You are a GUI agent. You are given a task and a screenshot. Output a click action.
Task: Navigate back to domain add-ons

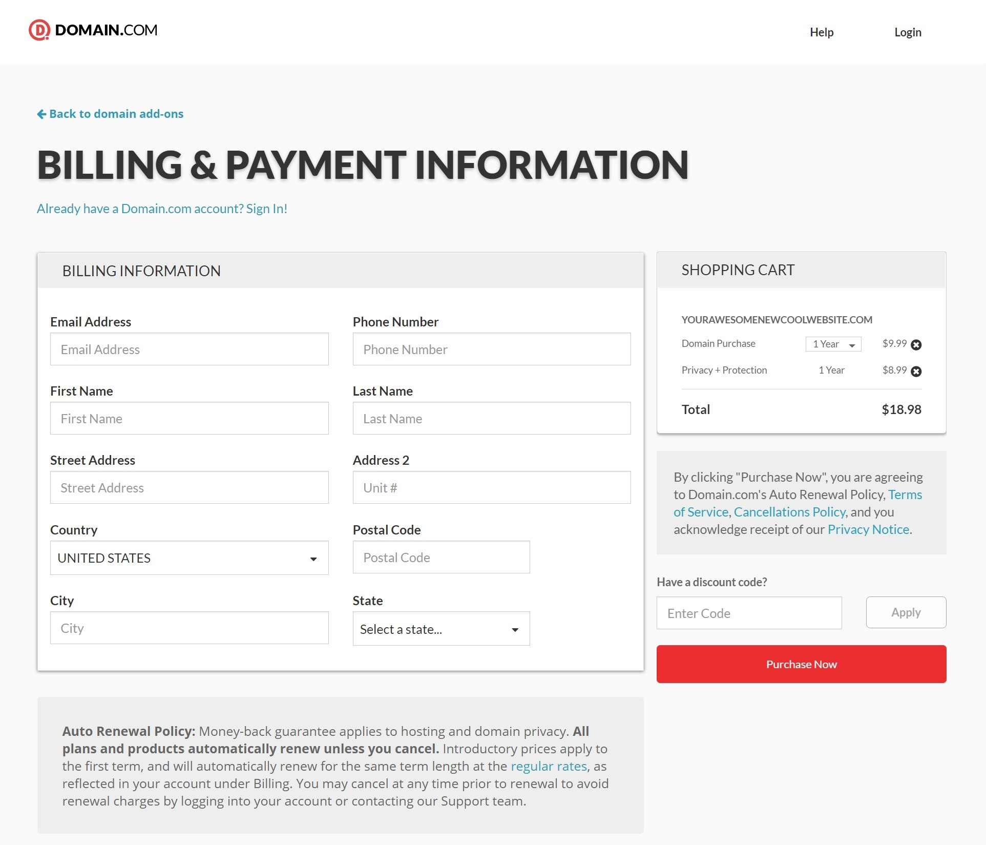116,113
